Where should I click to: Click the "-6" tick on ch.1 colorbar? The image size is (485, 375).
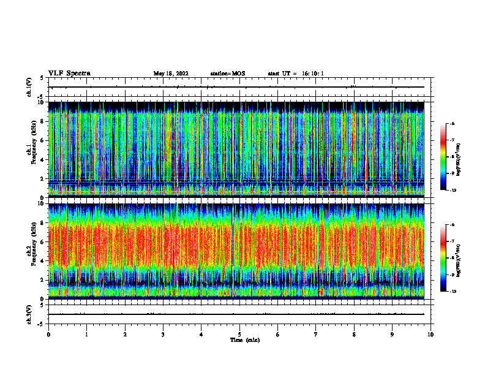point(452,124)
